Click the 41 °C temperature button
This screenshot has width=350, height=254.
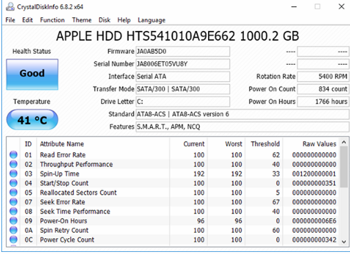(x=32, y=120)
